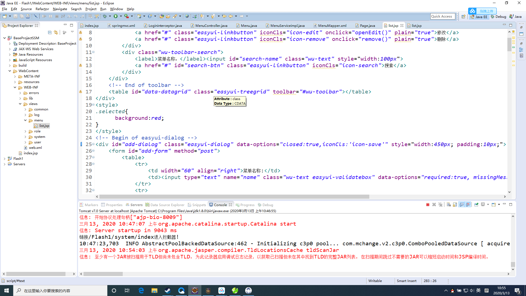526x296 pixels.
Task: Click the Open Type folder icon
Action: click(x=162, y=16)
